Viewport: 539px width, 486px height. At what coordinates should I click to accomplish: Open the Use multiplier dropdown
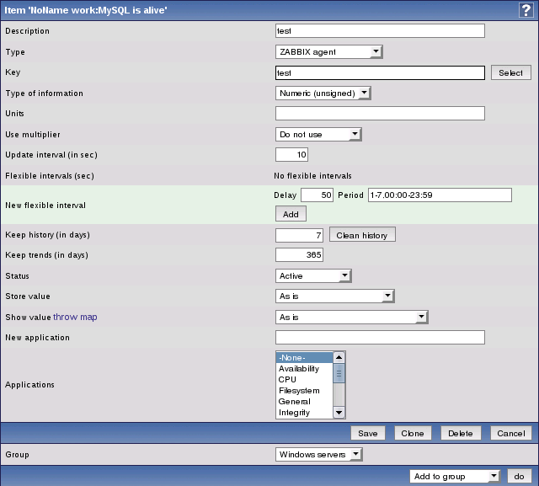coord(318,134)
